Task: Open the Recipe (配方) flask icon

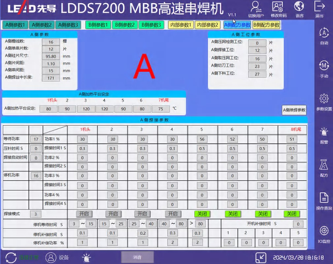Action: click(324, 165)
